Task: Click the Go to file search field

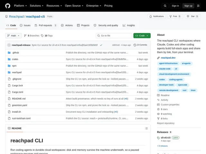Action: coord(114,36)
